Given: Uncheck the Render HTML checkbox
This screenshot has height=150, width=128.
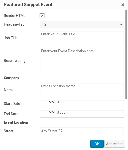Looking at the screenshot, I should coord(42,16).
